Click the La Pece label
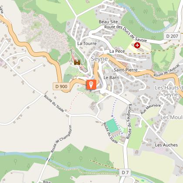The height and width of the screenshot is (183, 183). point(117,51)
